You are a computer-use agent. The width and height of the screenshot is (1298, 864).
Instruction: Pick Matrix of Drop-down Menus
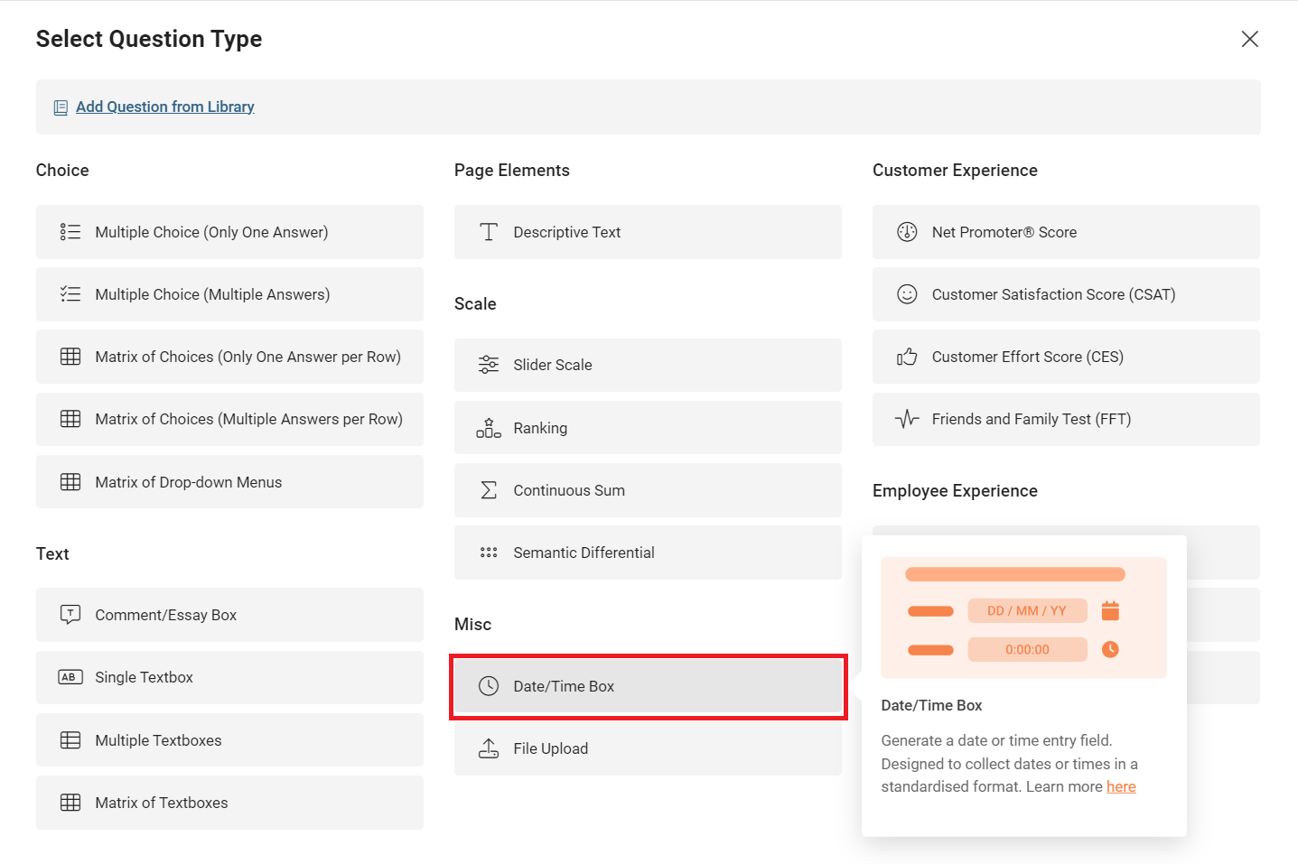tap(229, 482)
